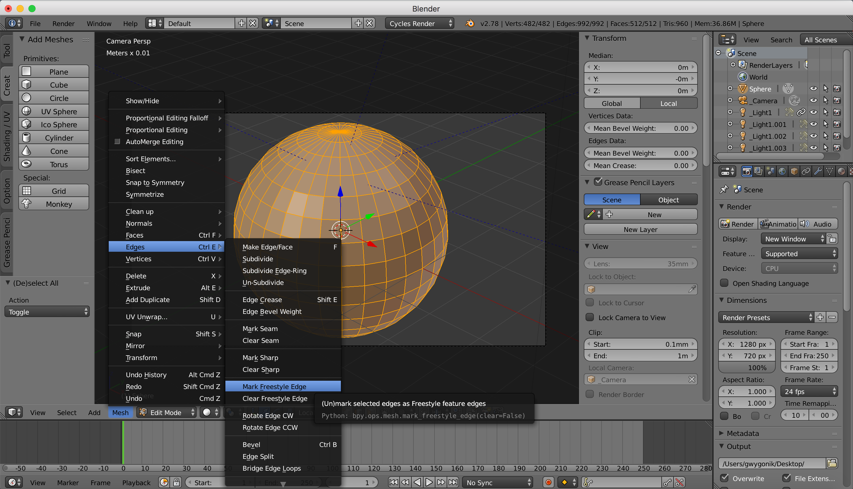Enable Lock Camera to View checkbox
Screen dimensions: 853x489
tap(590, 317)
